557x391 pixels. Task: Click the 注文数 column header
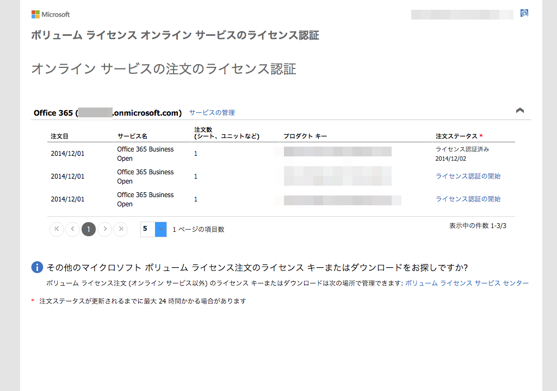coord(227,133)
